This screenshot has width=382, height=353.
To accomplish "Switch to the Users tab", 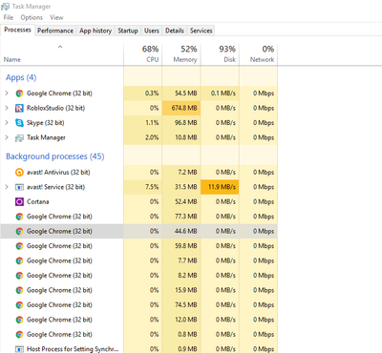I will 152,31.
